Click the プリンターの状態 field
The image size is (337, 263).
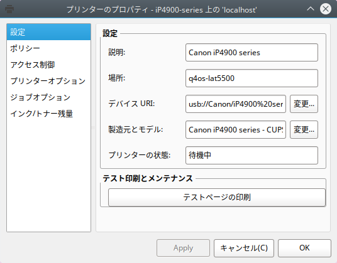[x=251, y=156]
